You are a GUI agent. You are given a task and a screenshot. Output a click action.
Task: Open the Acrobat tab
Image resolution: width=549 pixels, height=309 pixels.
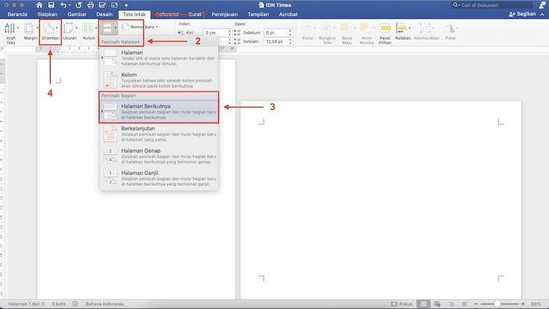[288, 15]
